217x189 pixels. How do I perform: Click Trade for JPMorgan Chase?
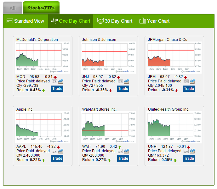click(x=189, y=89)
